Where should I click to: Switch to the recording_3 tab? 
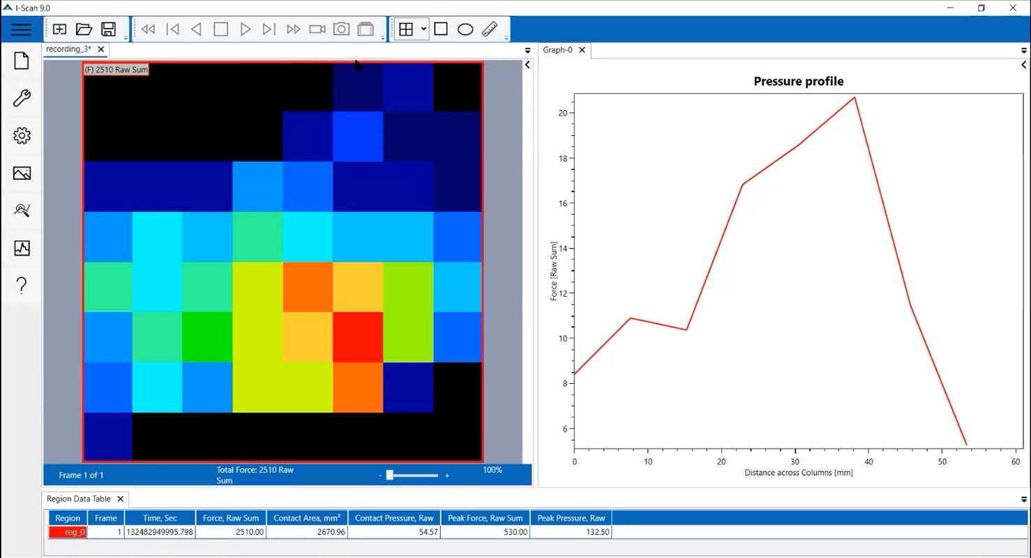(x=68, y=49)
